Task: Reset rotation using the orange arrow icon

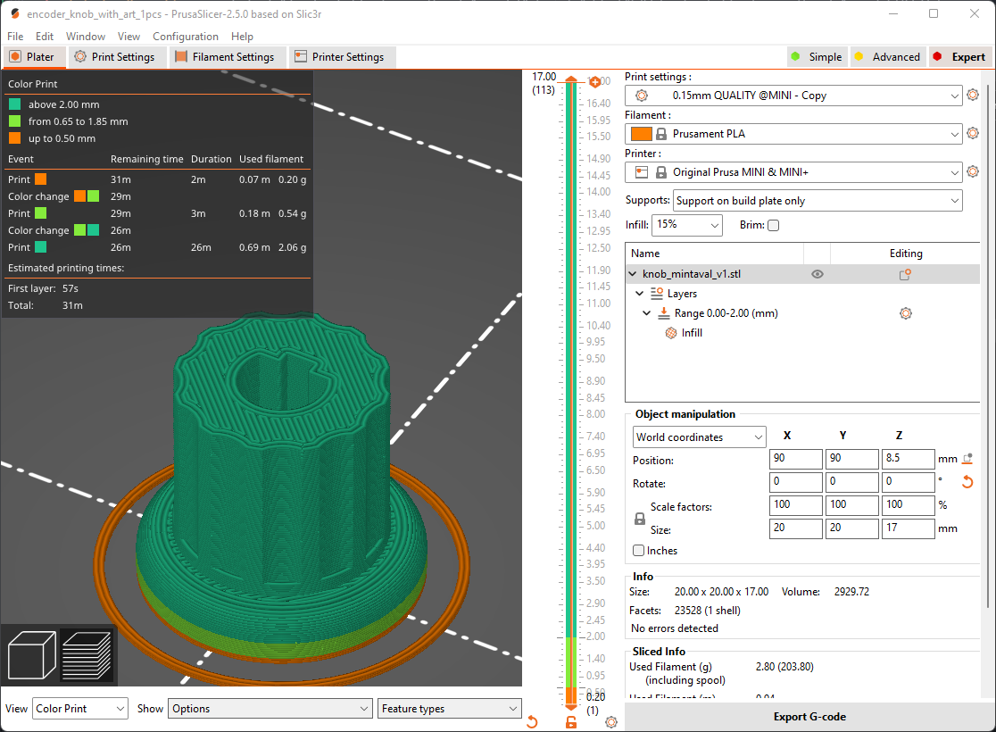Action: click(967, 482)
